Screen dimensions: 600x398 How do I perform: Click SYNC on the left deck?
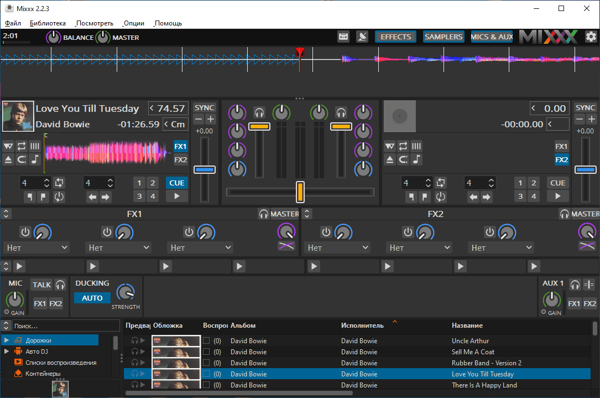(205, 107)
